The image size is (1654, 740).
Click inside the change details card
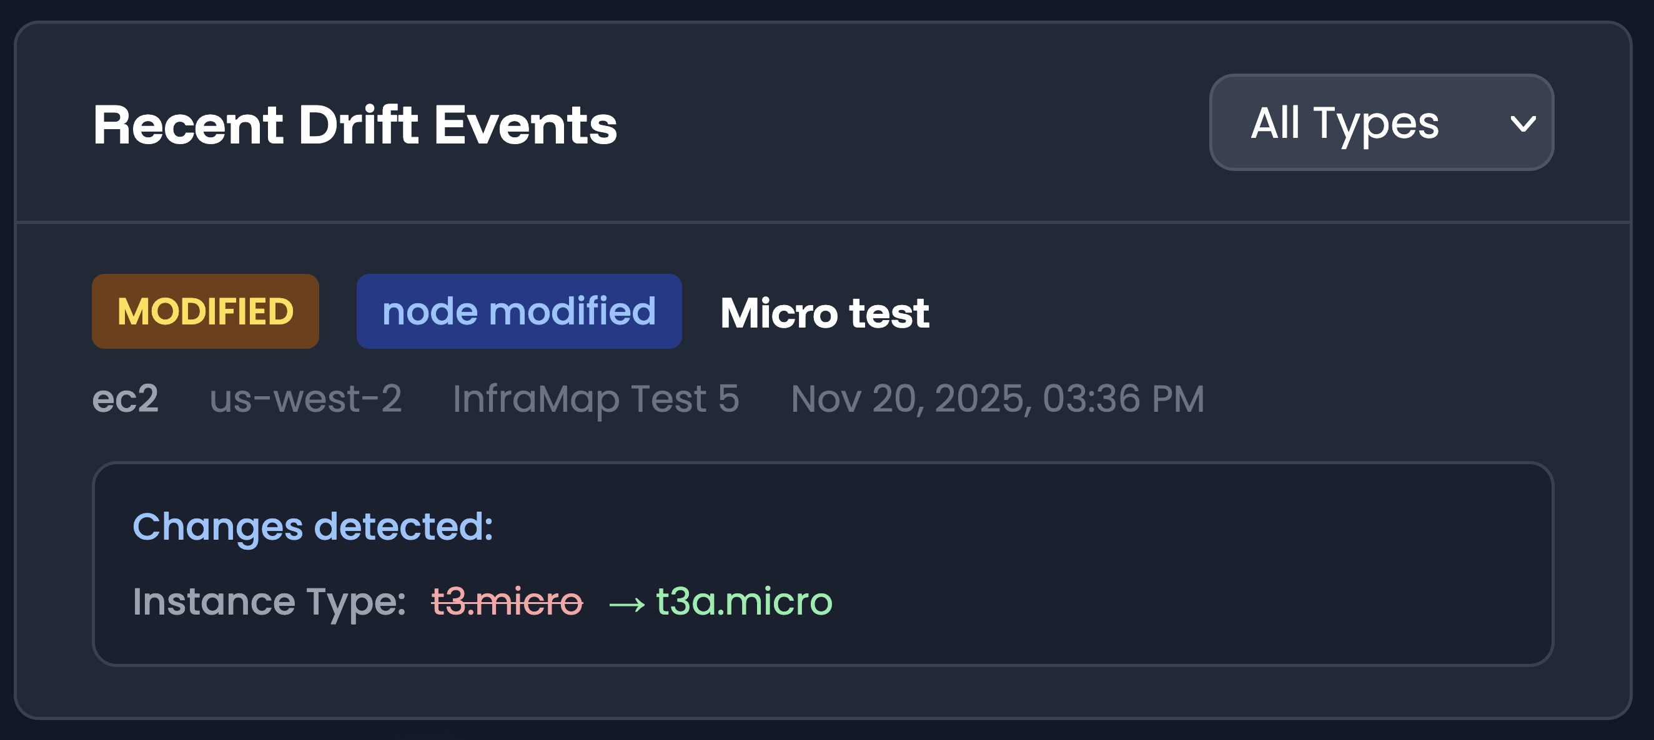click(822, 564)
